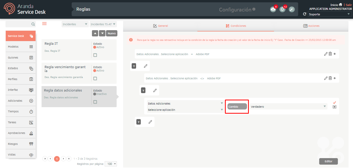This screenshot has width=353, height=168.
Task: Check the Regla IT checkbox
Action: pos(95,55)
